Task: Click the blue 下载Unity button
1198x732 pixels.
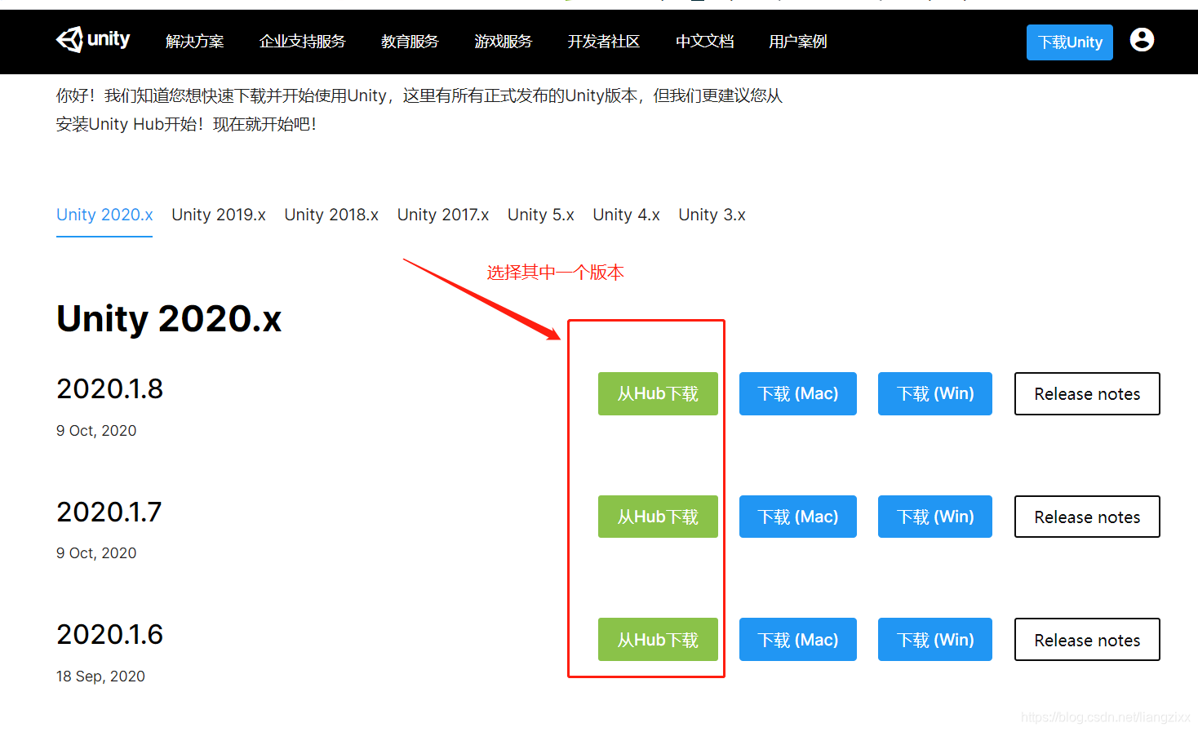Action: coord(1069,42)
